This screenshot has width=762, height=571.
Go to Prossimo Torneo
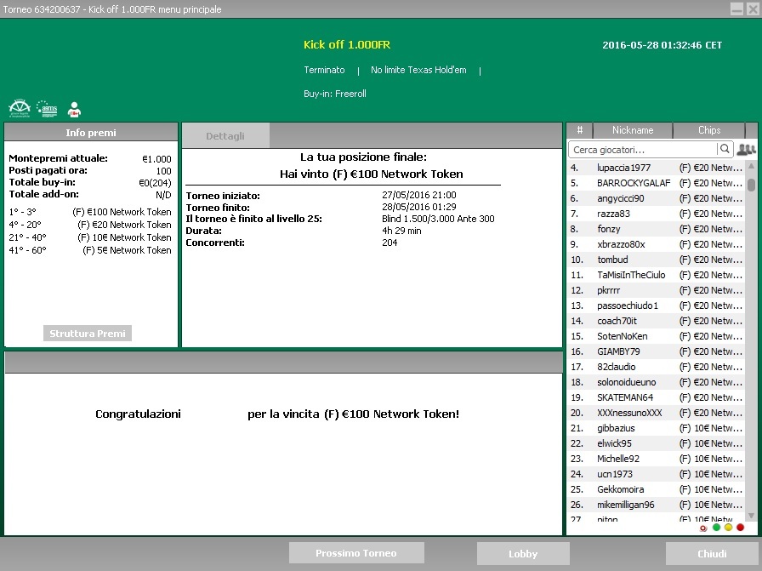pos(356,553)
